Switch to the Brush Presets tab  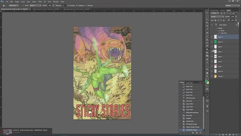point(215,11)
